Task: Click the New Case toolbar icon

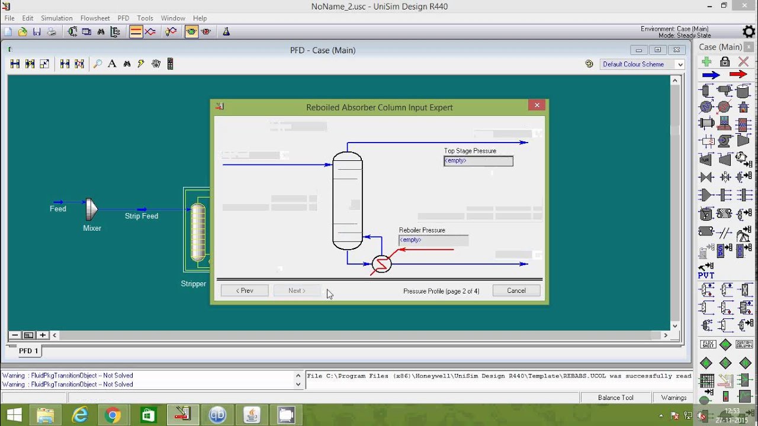Action: pos(8,32)
